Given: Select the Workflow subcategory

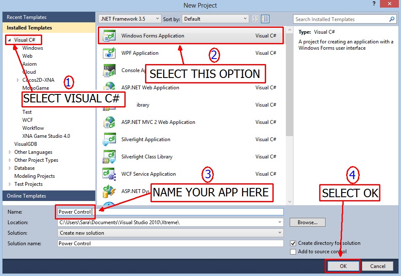Looking at the screenshot, I should coord(33,128).
